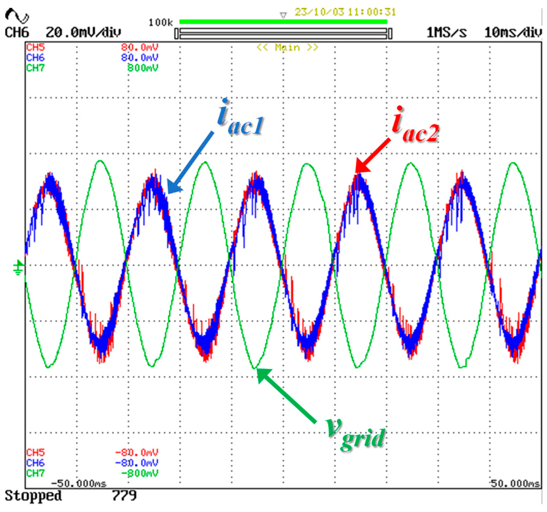
Task: Click the blue CH6 upper label
Action: (36, 58)
